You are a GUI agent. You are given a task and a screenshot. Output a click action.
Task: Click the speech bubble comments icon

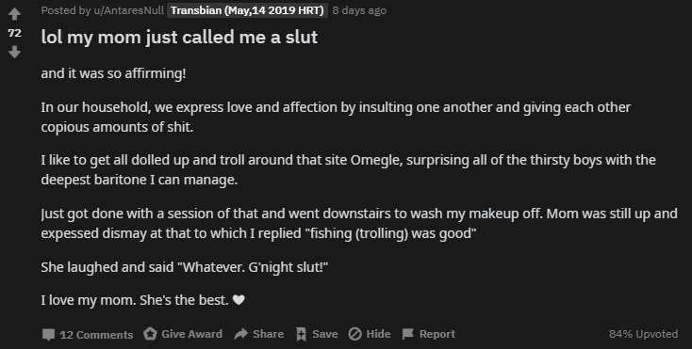[48, 335]
